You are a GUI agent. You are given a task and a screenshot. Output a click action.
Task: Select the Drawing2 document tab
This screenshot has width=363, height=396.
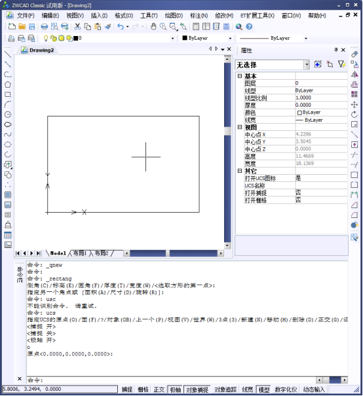(37, 50)
